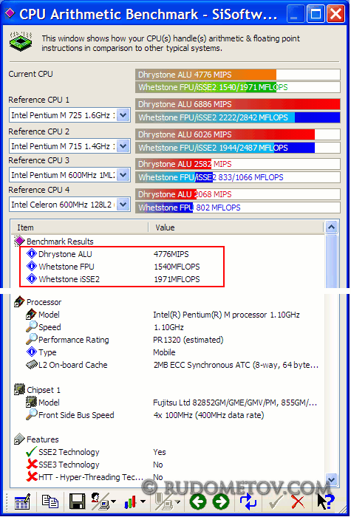Click the L2 cache chip icon
The height and width of the screenshot is (517, 351).
[31, 365]
